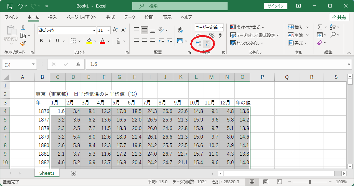Center text horizontally in cells
Image resolution: width=354 pixels, height=186 pixels.
point(145,41)
